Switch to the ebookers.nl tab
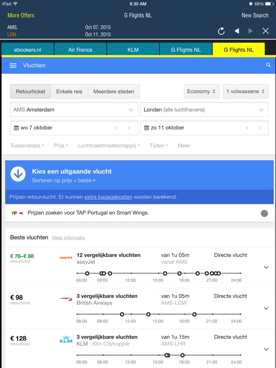This screenshot has height=368, width=276. point(27,49)
